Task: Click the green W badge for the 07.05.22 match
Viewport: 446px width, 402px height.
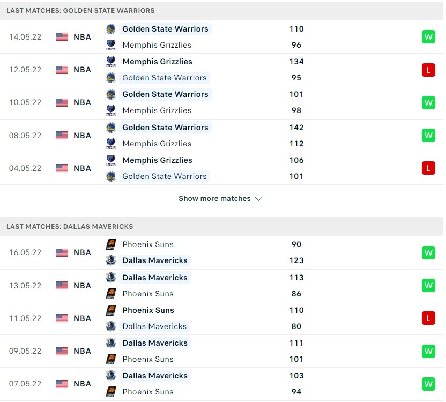Action: [x=428, y=384]
